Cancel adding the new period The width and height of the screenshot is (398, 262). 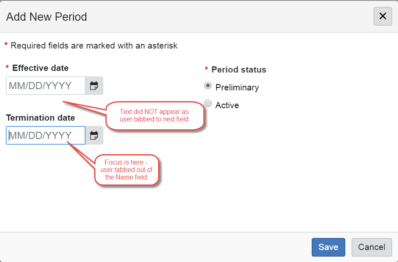click(371, 247)
